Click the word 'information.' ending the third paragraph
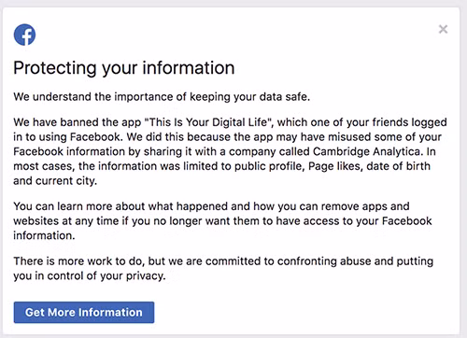This screenshot has width=467, height=338. pyautogui.click(x=44, y=235)
